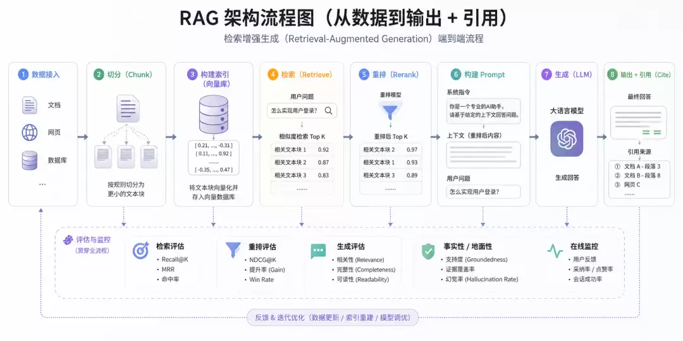Select the 切分（Chunk）panel title
The width and height of the screenshot is (683, 341).
(130, 75)
